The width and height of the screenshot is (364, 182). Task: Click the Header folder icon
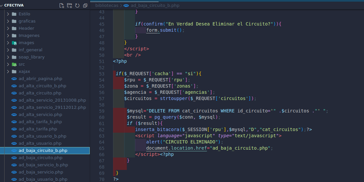tap(14, 28)
